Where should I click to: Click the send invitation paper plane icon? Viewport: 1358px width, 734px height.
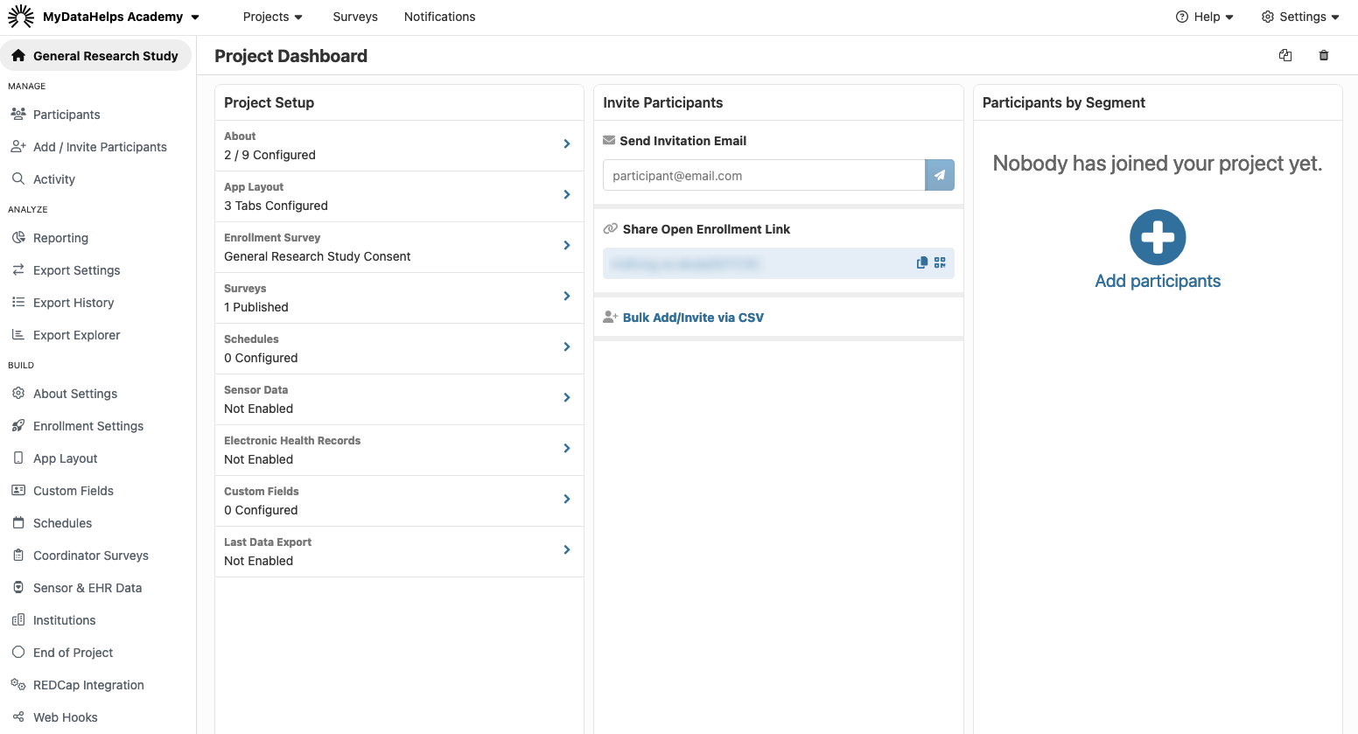click(x=939, y=175)
